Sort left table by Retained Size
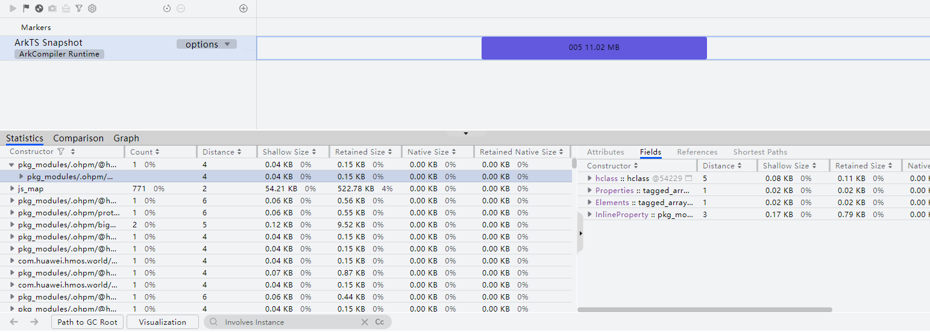This screenshot has height=332, width=930. tap(390, 152)
